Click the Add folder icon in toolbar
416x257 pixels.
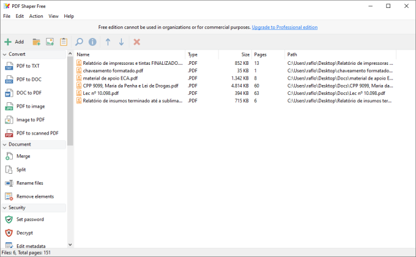36,42
